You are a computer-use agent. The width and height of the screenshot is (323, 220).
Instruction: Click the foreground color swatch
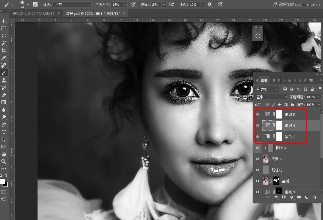(2, 181)
